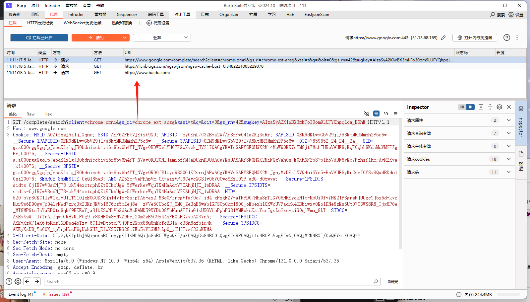Image resolution: width=530 pixels, height=302 pixels.
Task: Switch Inspector to stacked layout icon
Action: pyautogui.click(x=462, y=107)
